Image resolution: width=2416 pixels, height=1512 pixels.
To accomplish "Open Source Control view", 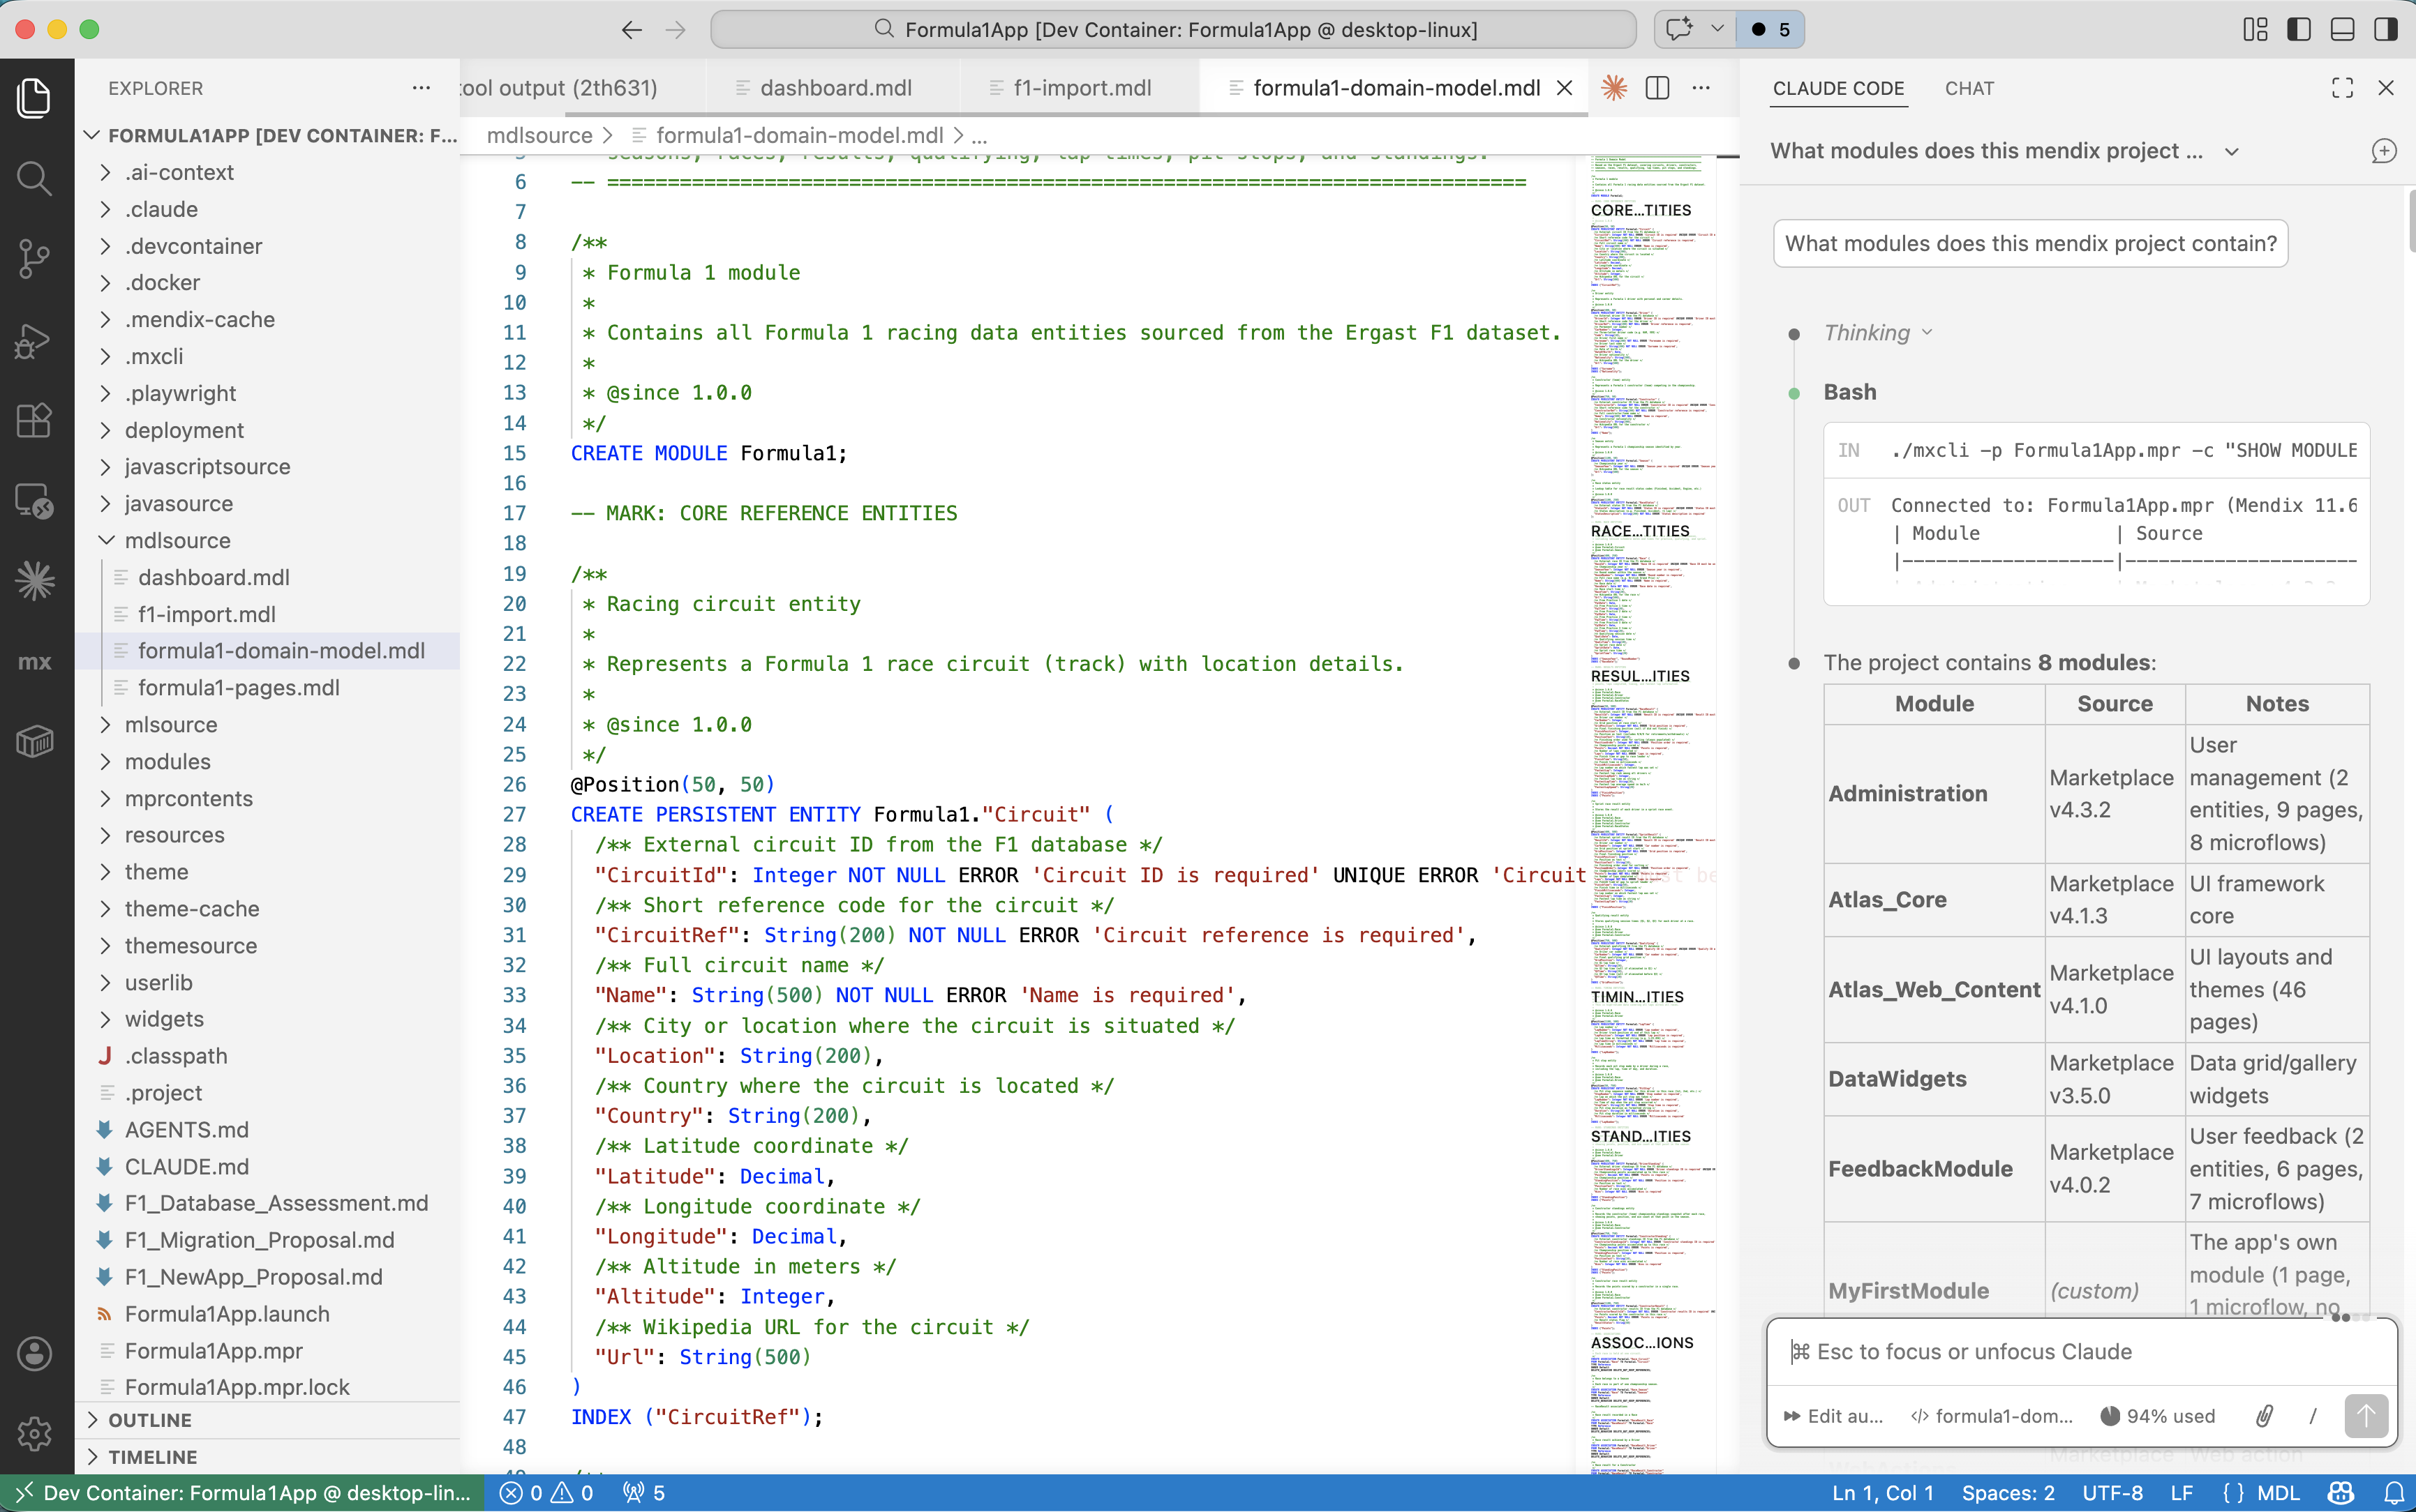I will pyautogui.click(x=35, y=259).
